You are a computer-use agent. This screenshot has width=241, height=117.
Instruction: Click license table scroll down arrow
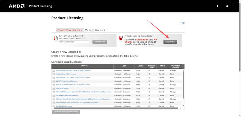tap(183, 106)
